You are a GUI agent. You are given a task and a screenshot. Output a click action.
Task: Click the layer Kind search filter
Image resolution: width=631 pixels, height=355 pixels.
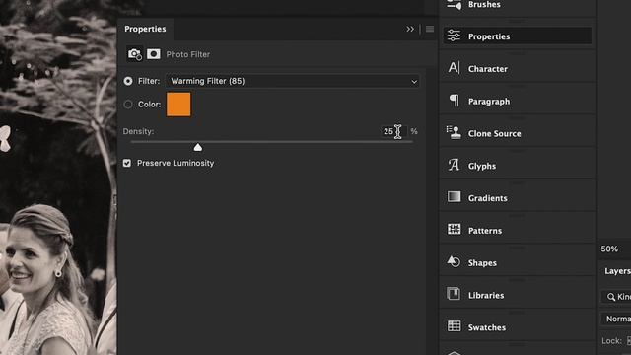coord(616,297)
